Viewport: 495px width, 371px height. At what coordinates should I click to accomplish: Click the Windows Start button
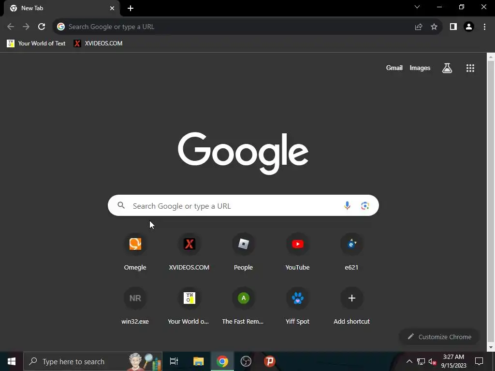[12, 361]
